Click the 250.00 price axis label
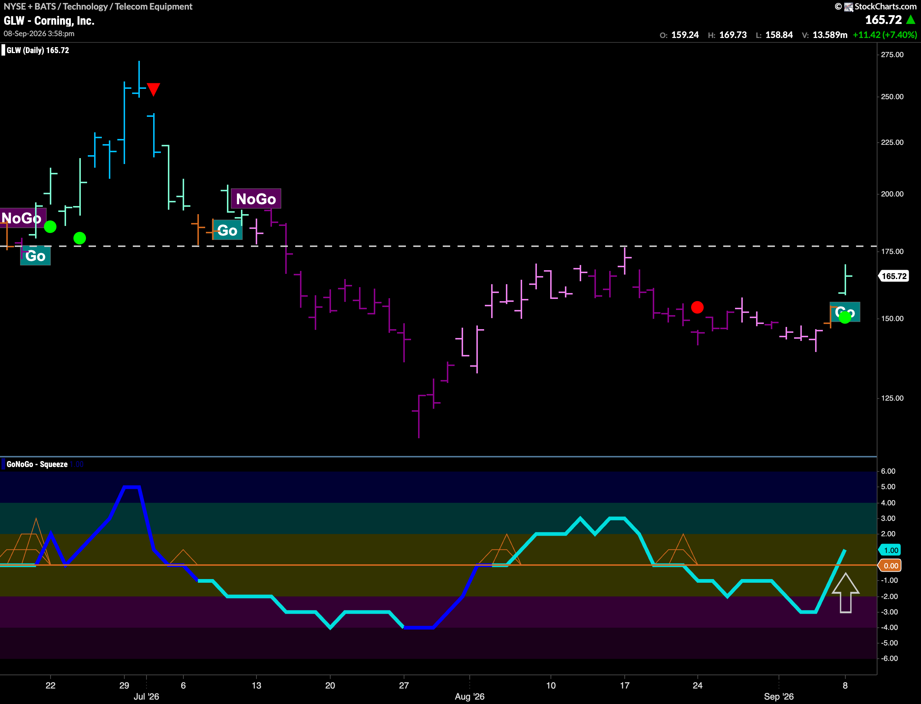 click(892, 96)
